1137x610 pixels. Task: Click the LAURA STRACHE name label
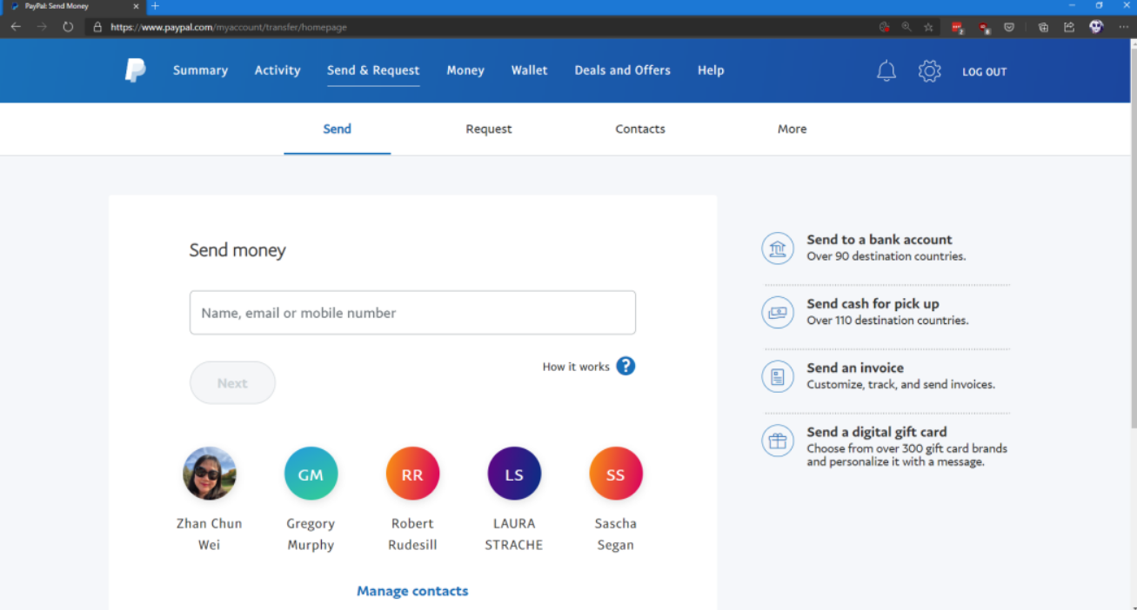click(514, 534)
